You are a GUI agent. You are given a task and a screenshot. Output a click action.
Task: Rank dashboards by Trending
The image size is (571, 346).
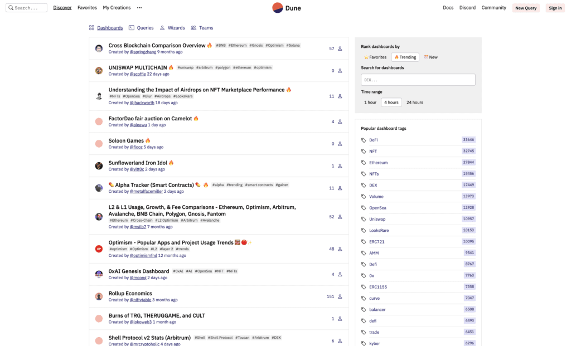(405, 57)
